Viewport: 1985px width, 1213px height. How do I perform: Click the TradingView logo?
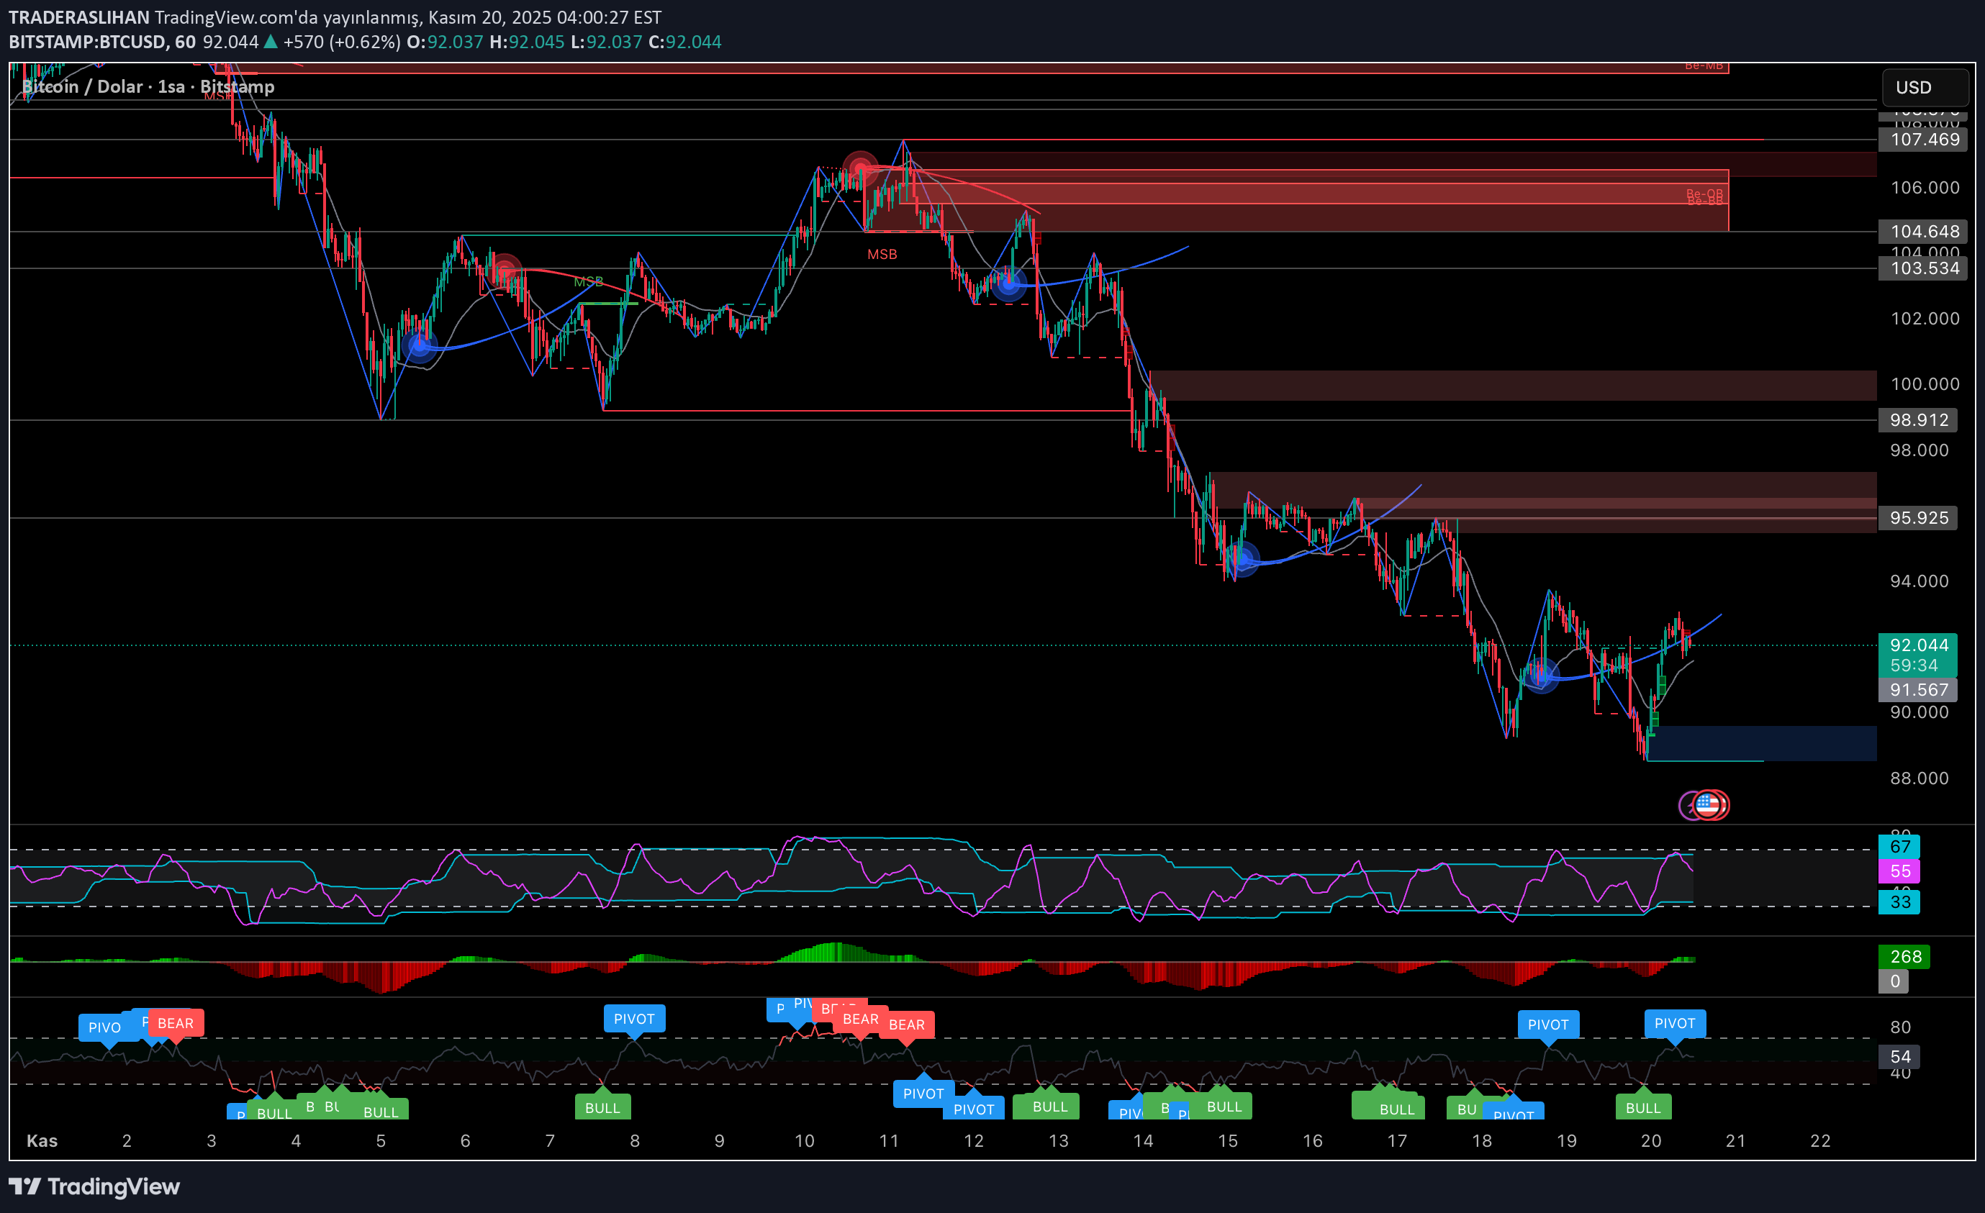pyautogui.click(x=96, y=1186)
